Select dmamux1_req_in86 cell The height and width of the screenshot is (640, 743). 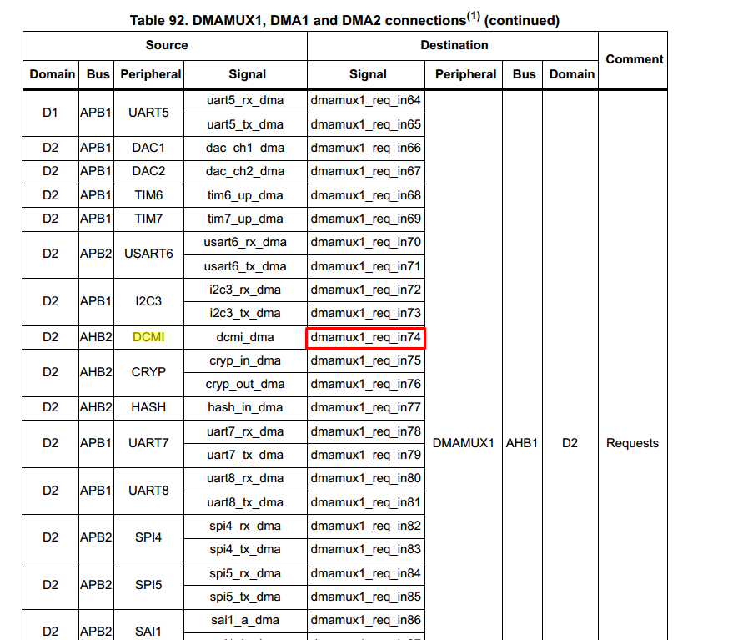366,620
